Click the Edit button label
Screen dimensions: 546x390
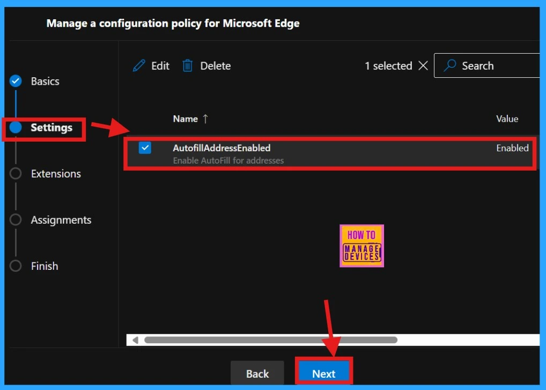click(160, 65)
